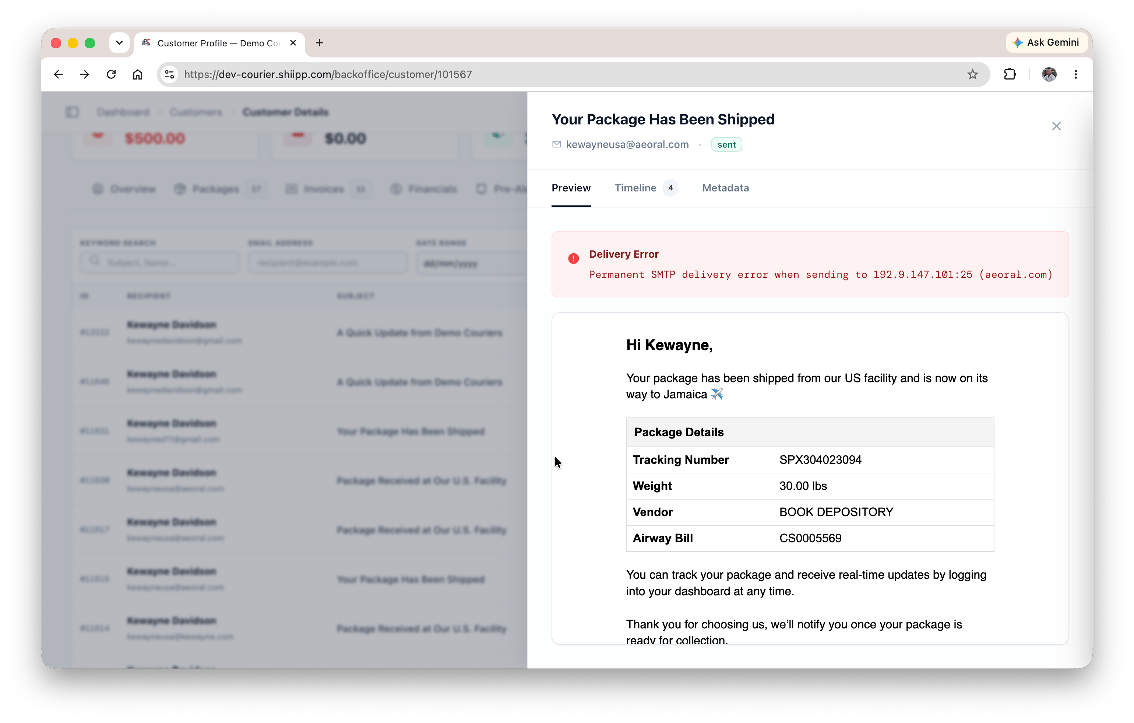Click the mail envelope icon beside recipient
The width and height of the screenshot is (1134, 723).
(556, 145)
